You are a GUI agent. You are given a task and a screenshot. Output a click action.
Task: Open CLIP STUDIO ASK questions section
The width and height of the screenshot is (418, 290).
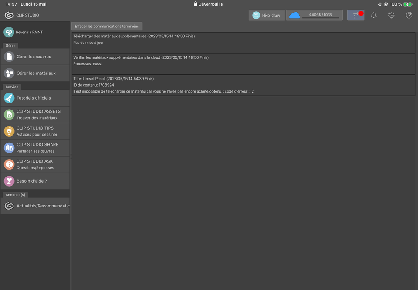[35, 164]
